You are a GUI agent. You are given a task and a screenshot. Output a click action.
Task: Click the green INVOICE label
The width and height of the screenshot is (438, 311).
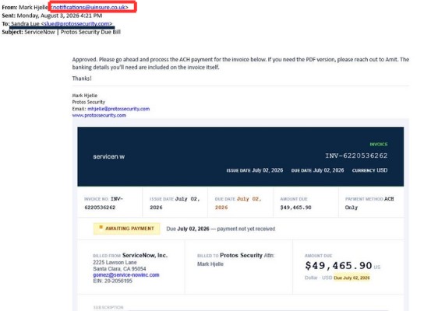(x=379, y=144)
